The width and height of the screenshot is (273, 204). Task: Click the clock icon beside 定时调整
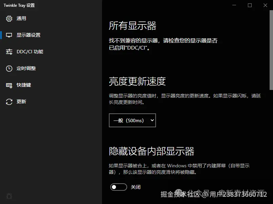[9, 69]
